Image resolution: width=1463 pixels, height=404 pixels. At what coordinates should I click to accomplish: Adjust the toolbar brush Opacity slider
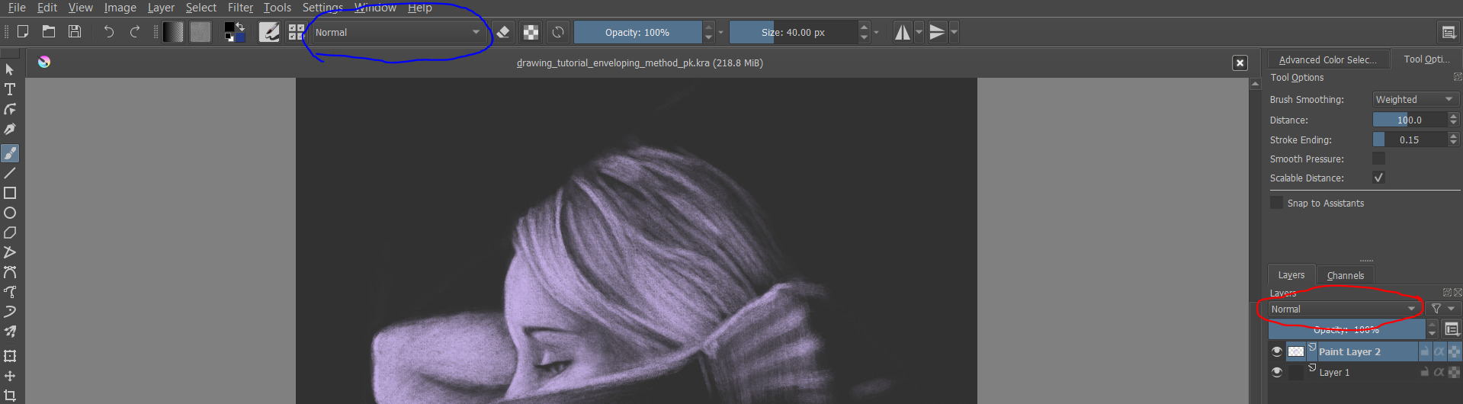click(x=637, y=32)
